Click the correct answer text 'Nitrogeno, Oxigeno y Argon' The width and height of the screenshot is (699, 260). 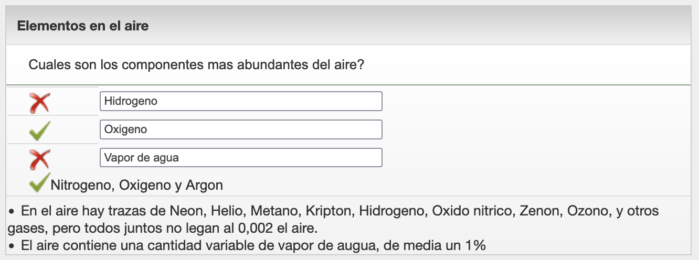tap(137, 185)
